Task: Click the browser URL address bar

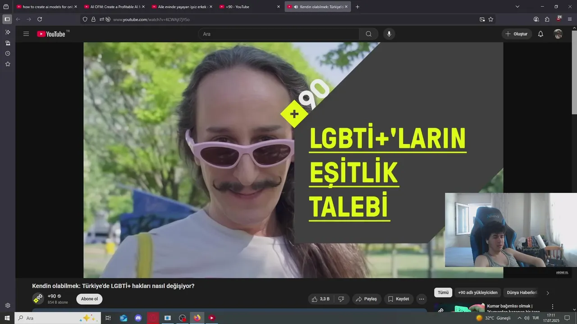Action: click(x=288, y=19)
